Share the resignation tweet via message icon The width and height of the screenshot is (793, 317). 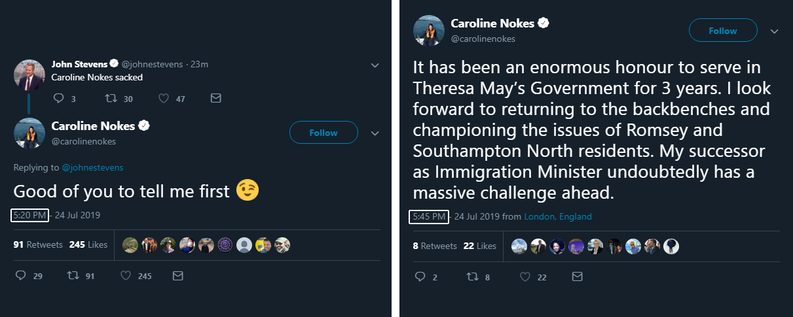pos(577,277)
